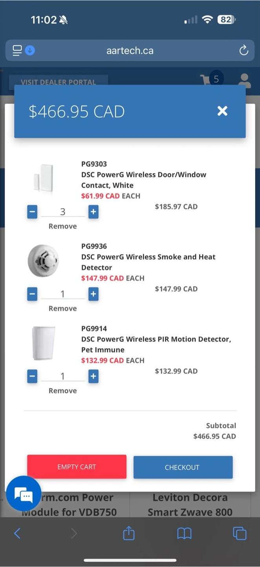Remove the PG9303 Door/Window Contact
Image resolution: width=260 pixels, height=567 pixels.
click(x=62, y=226)
